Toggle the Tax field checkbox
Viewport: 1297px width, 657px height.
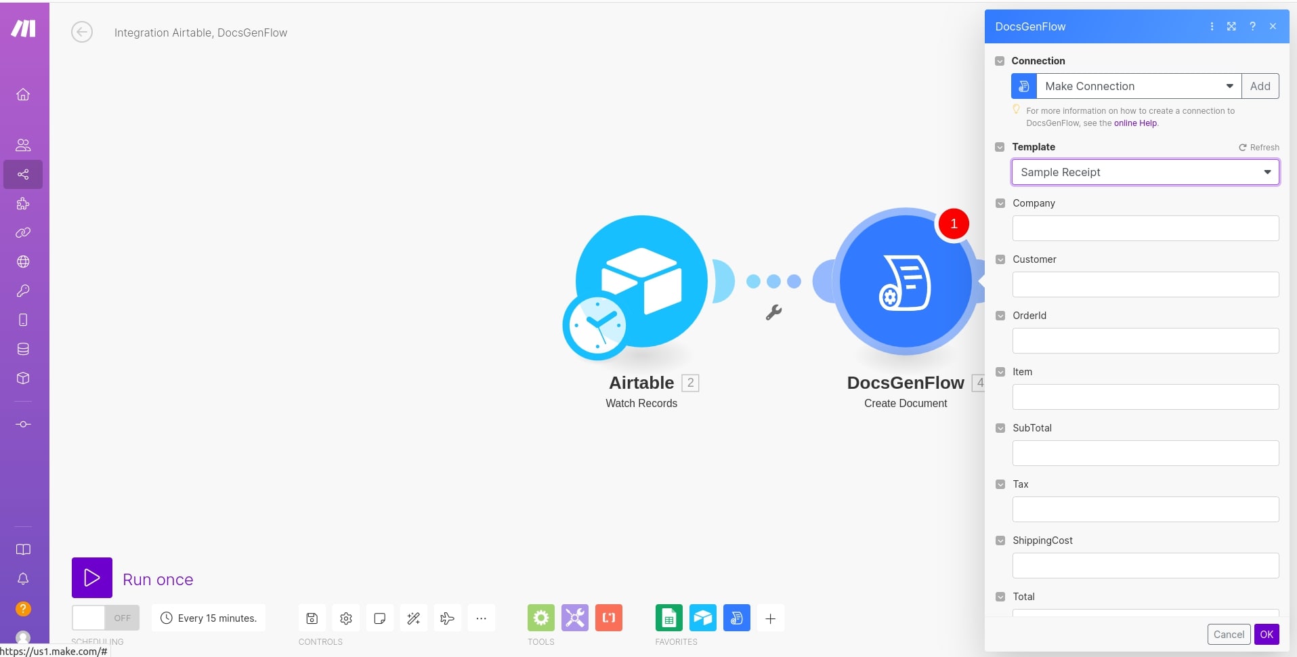[x=1000, y=484]
